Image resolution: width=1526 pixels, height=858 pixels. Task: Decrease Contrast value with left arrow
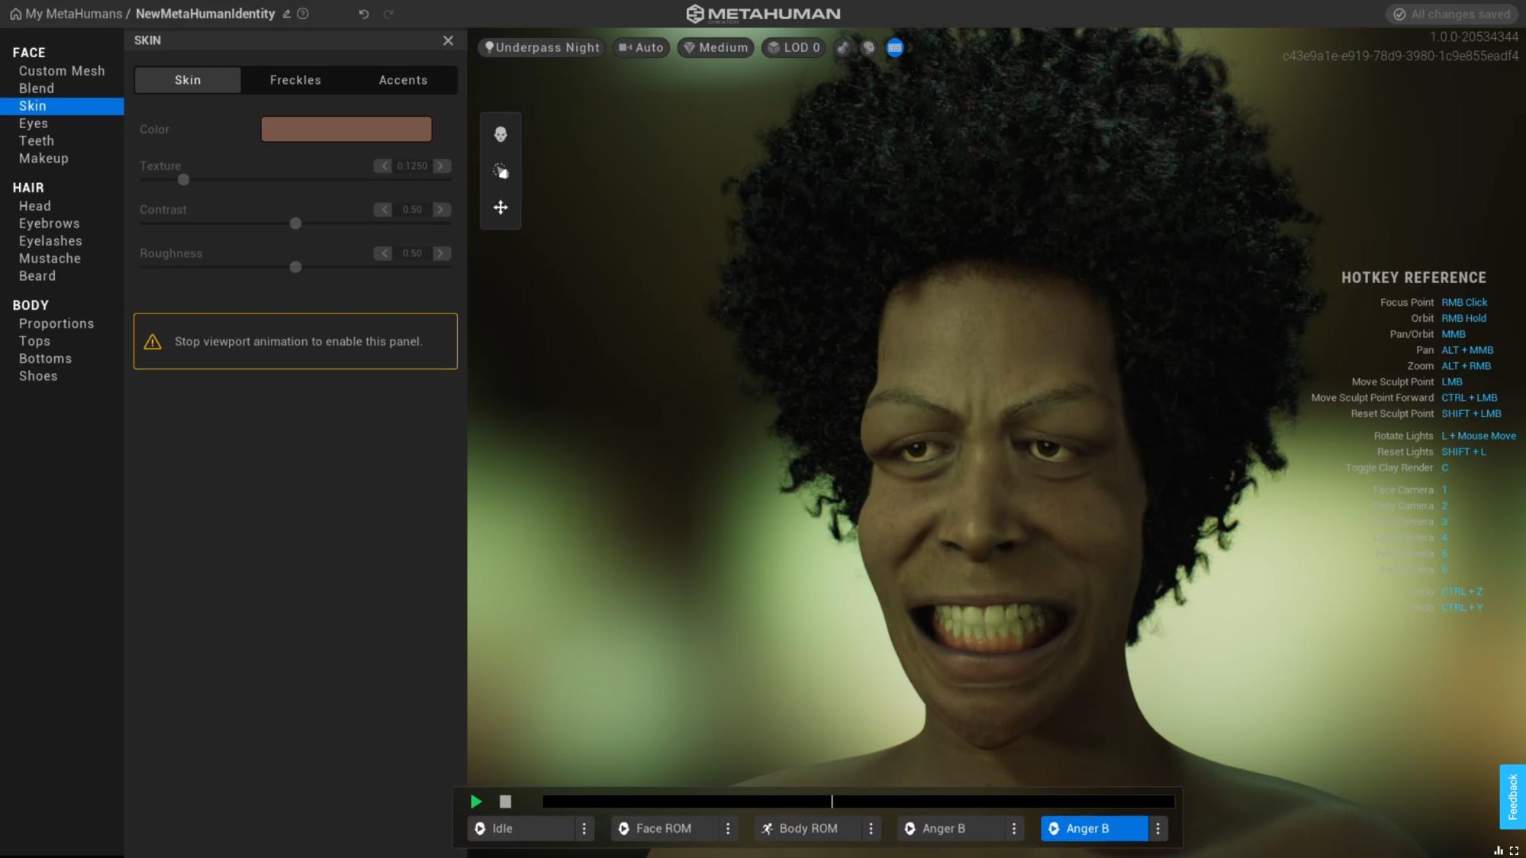pos(383,209)
